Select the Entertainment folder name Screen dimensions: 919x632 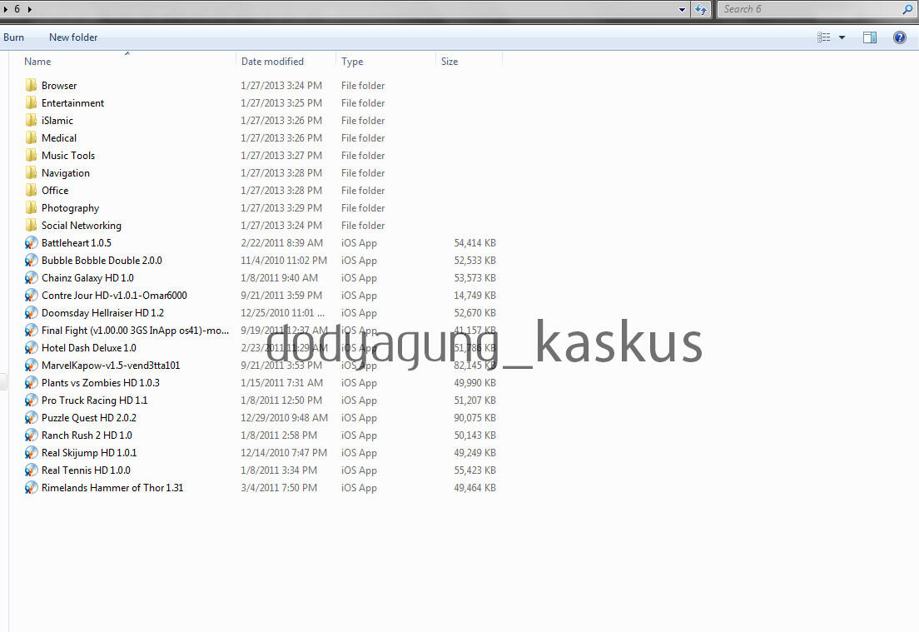(x=72, y=103)
